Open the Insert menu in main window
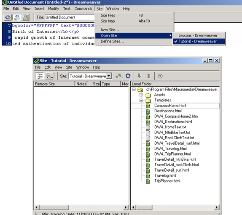242x215 pixels. pos(39,8)
